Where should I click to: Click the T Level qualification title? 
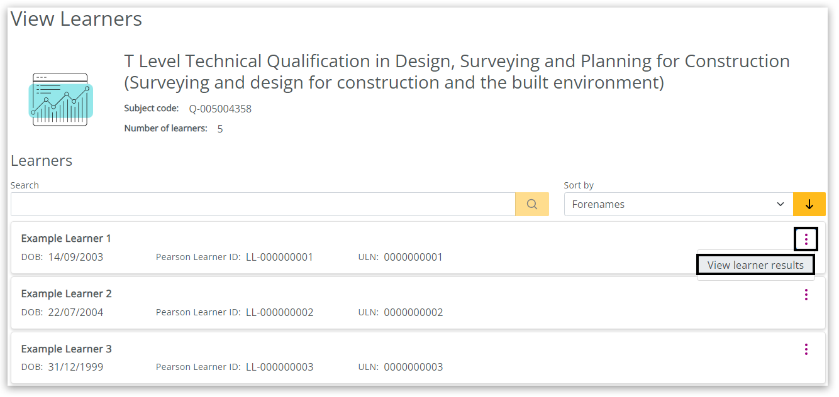(x=457, y=72)
